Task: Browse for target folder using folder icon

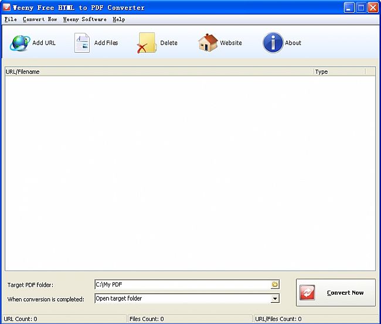Action: tap(275, 284)
